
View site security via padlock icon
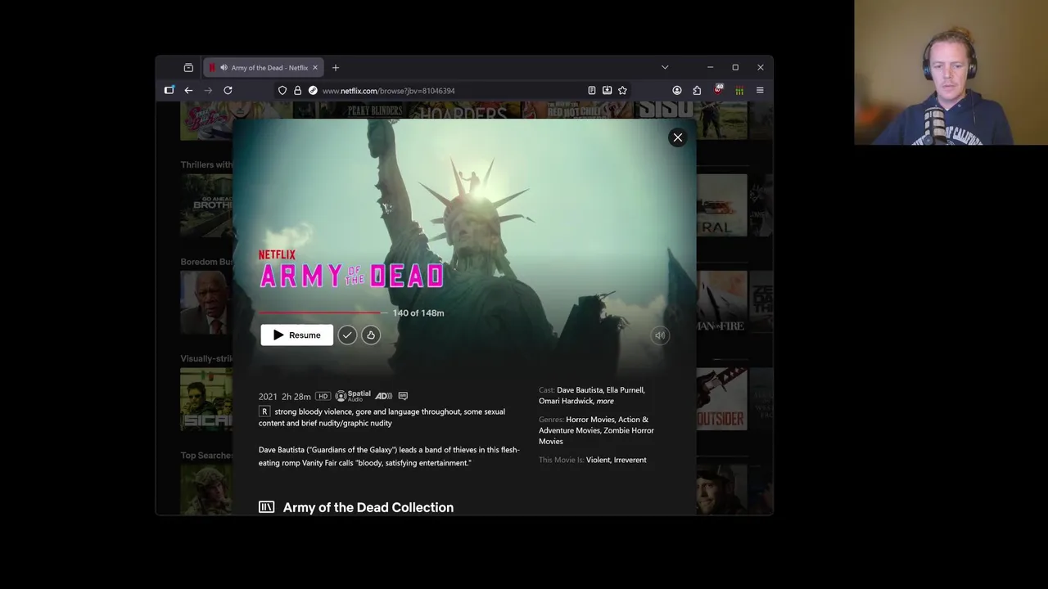pyautogui.click(x=297, y=90)
